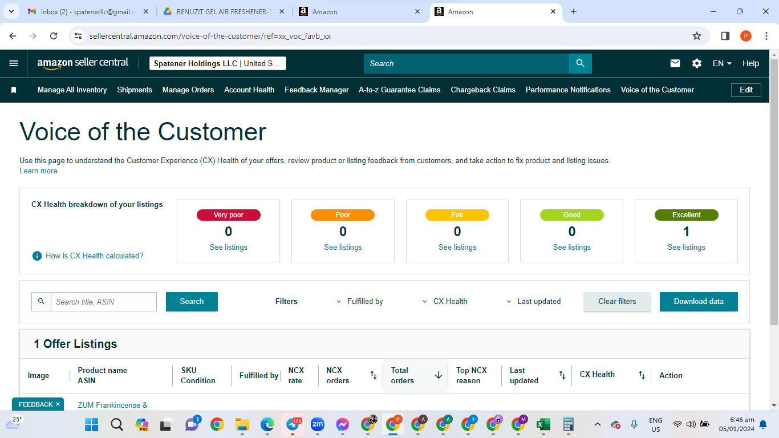This screenshot has height=438, width=779.
Task: Click the Learn more link
Action: click(x=38, y=171)
